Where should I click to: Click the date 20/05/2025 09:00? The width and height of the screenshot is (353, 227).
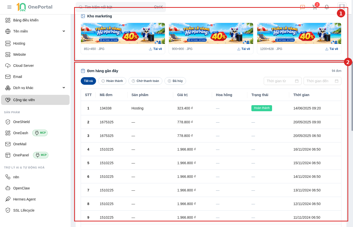307,122
